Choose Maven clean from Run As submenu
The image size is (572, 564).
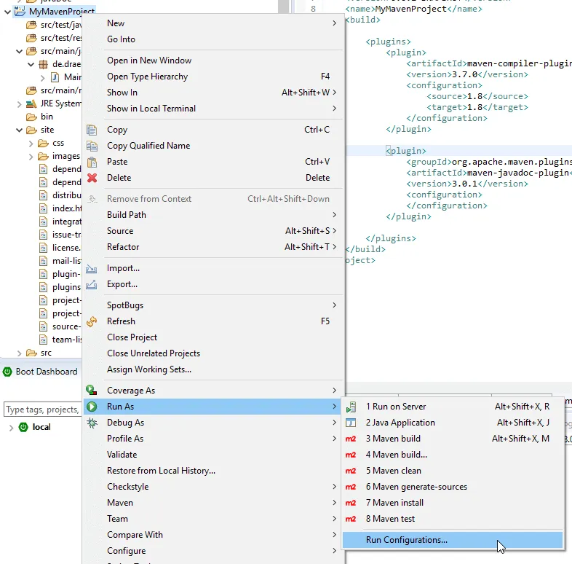tap(393, 471)
